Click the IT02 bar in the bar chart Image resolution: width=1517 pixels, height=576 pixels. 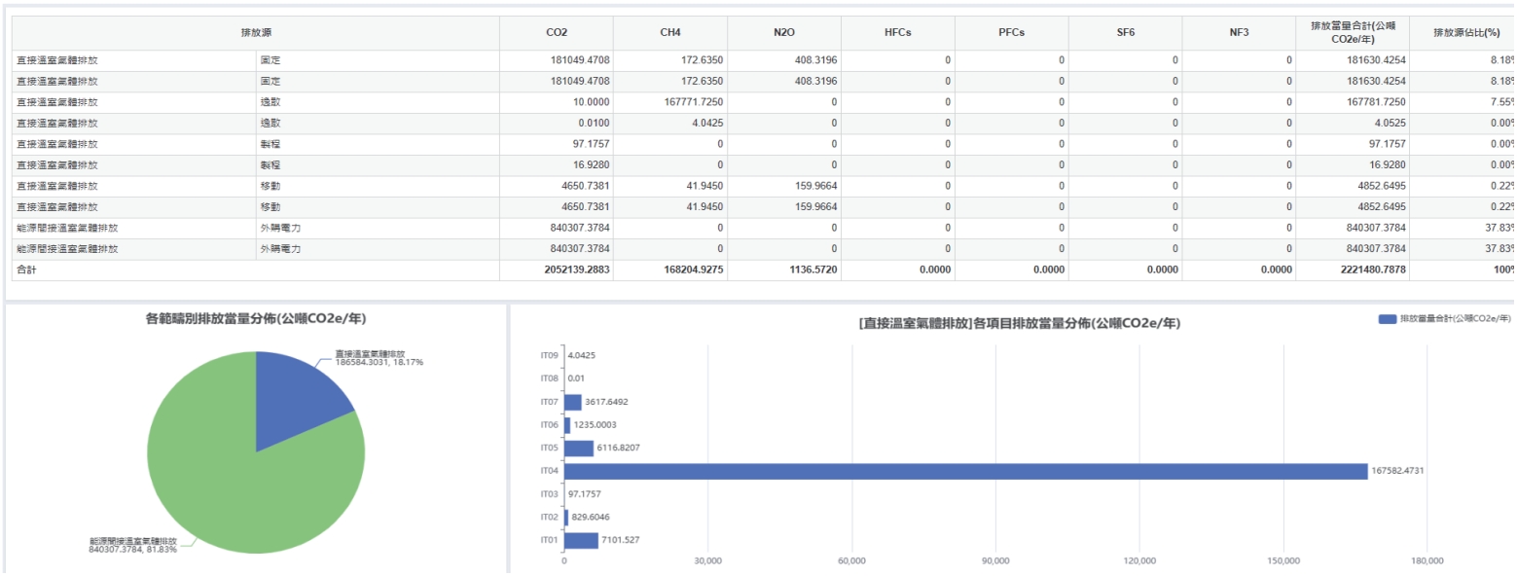(567, 517)
